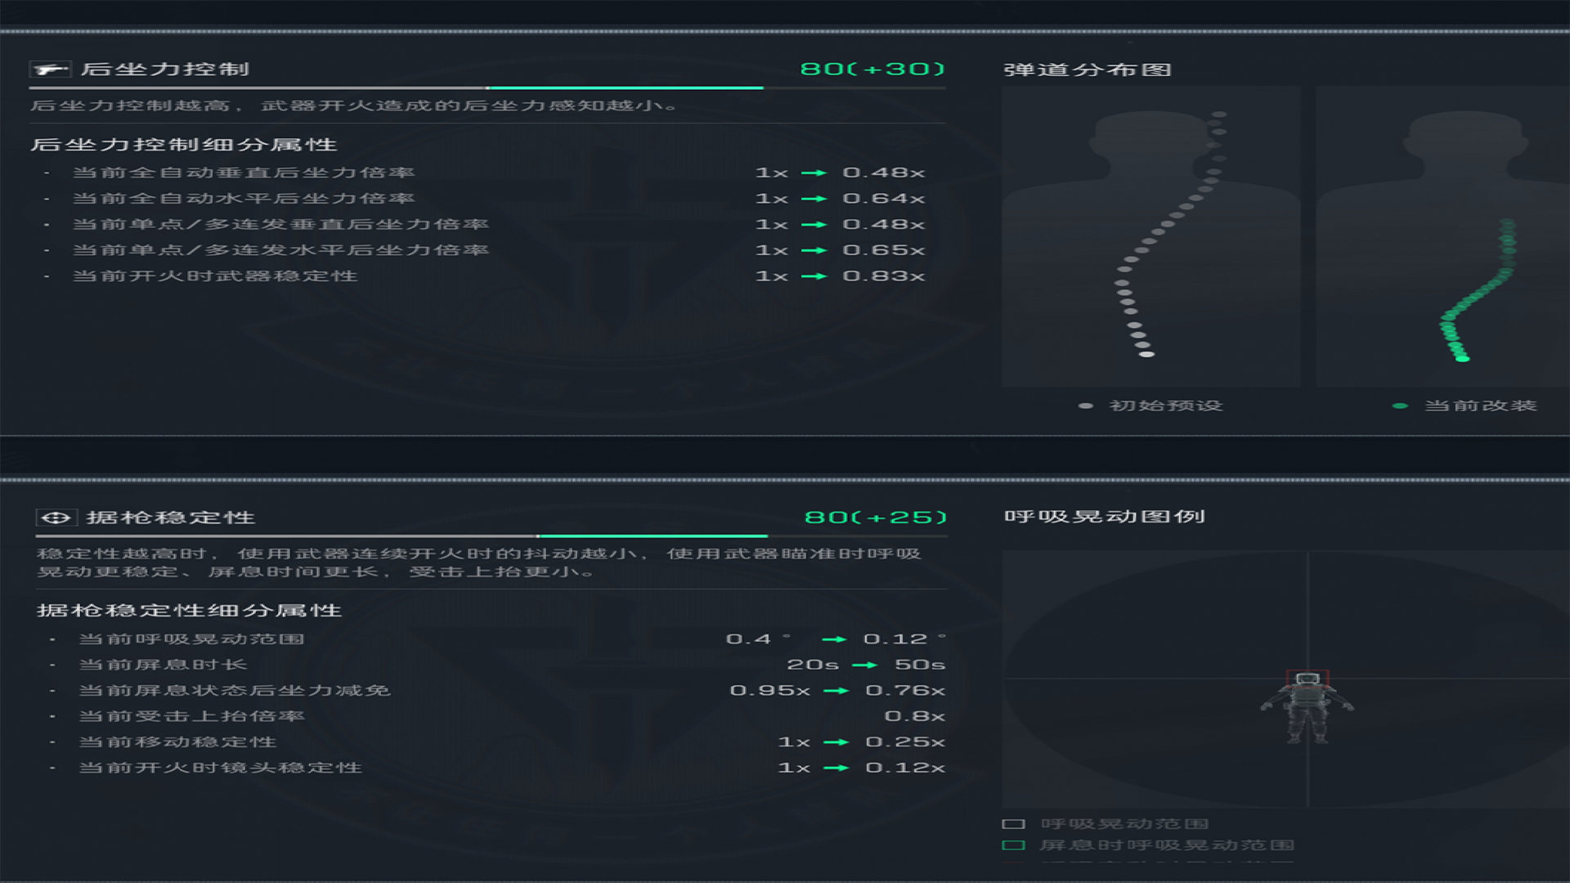Image resolution: width=1570 pixels, height=883 pixels.
Task: Click the green arrow on 当前屏息时长 row
Action: coord(865,666)
